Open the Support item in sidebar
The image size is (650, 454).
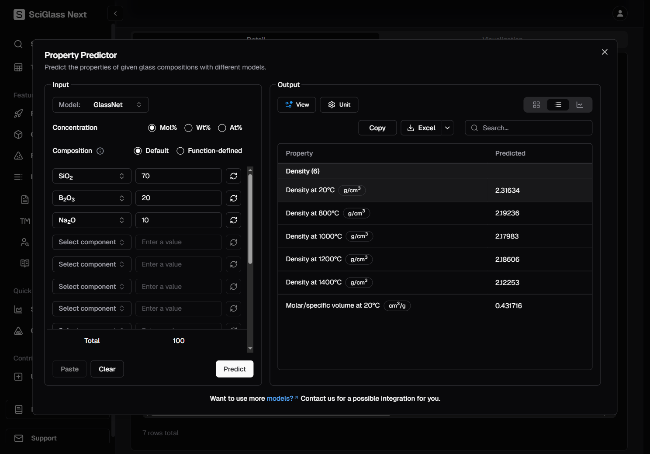tap(44, 438)
